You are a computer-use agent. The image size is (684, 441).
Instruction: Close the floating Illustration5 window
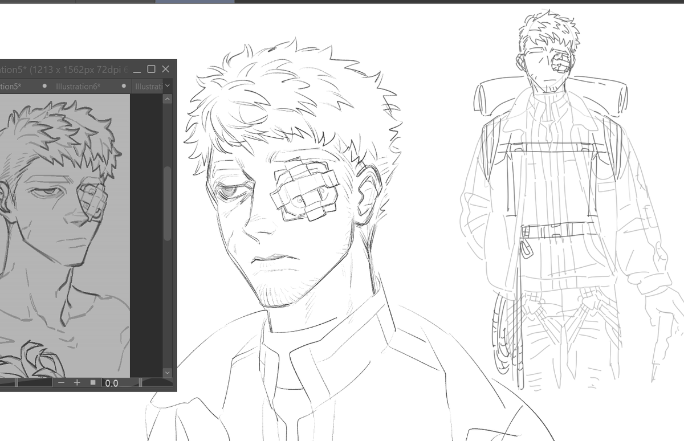click(x=165, y=69)
